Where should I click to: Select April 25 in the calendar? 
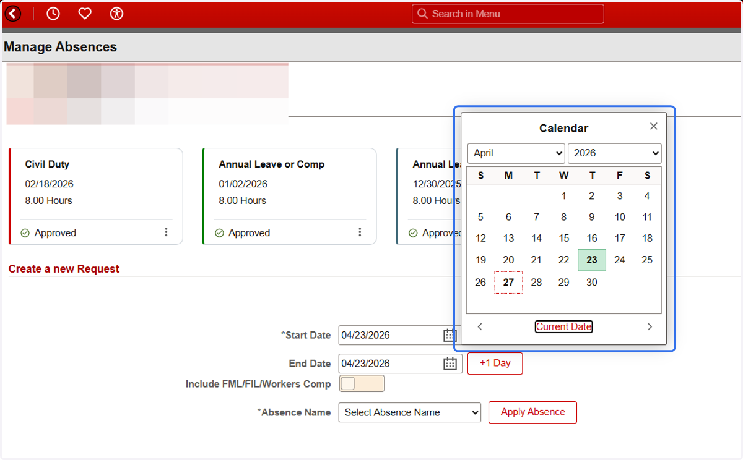(647, 260)
